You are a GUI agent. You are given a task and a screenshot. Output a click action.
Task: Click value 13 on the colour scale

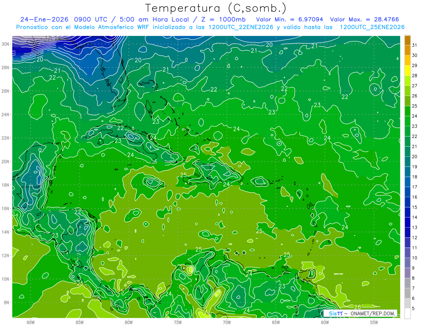[415, 228]
